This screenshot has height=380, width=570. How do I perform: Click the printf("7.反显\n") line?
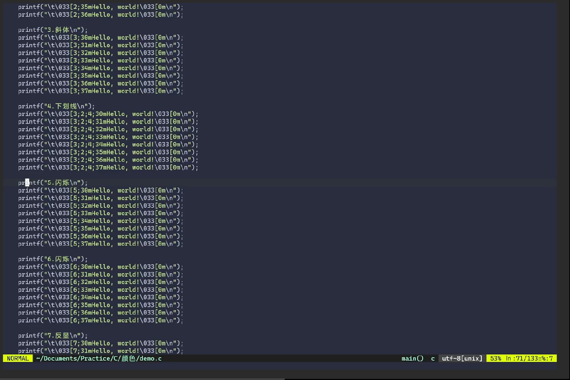point(53,335)
